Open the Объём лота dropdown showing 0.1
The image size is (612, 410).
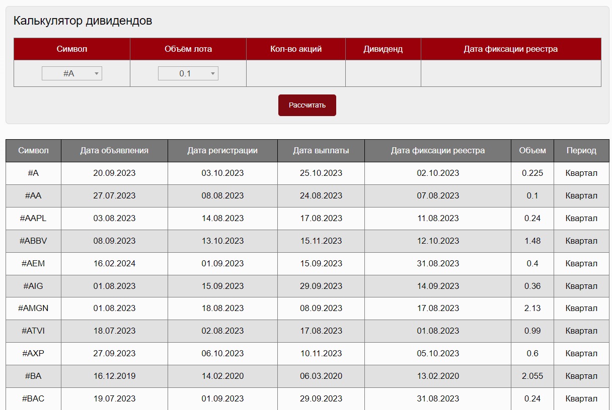click(x=188, y=73)
